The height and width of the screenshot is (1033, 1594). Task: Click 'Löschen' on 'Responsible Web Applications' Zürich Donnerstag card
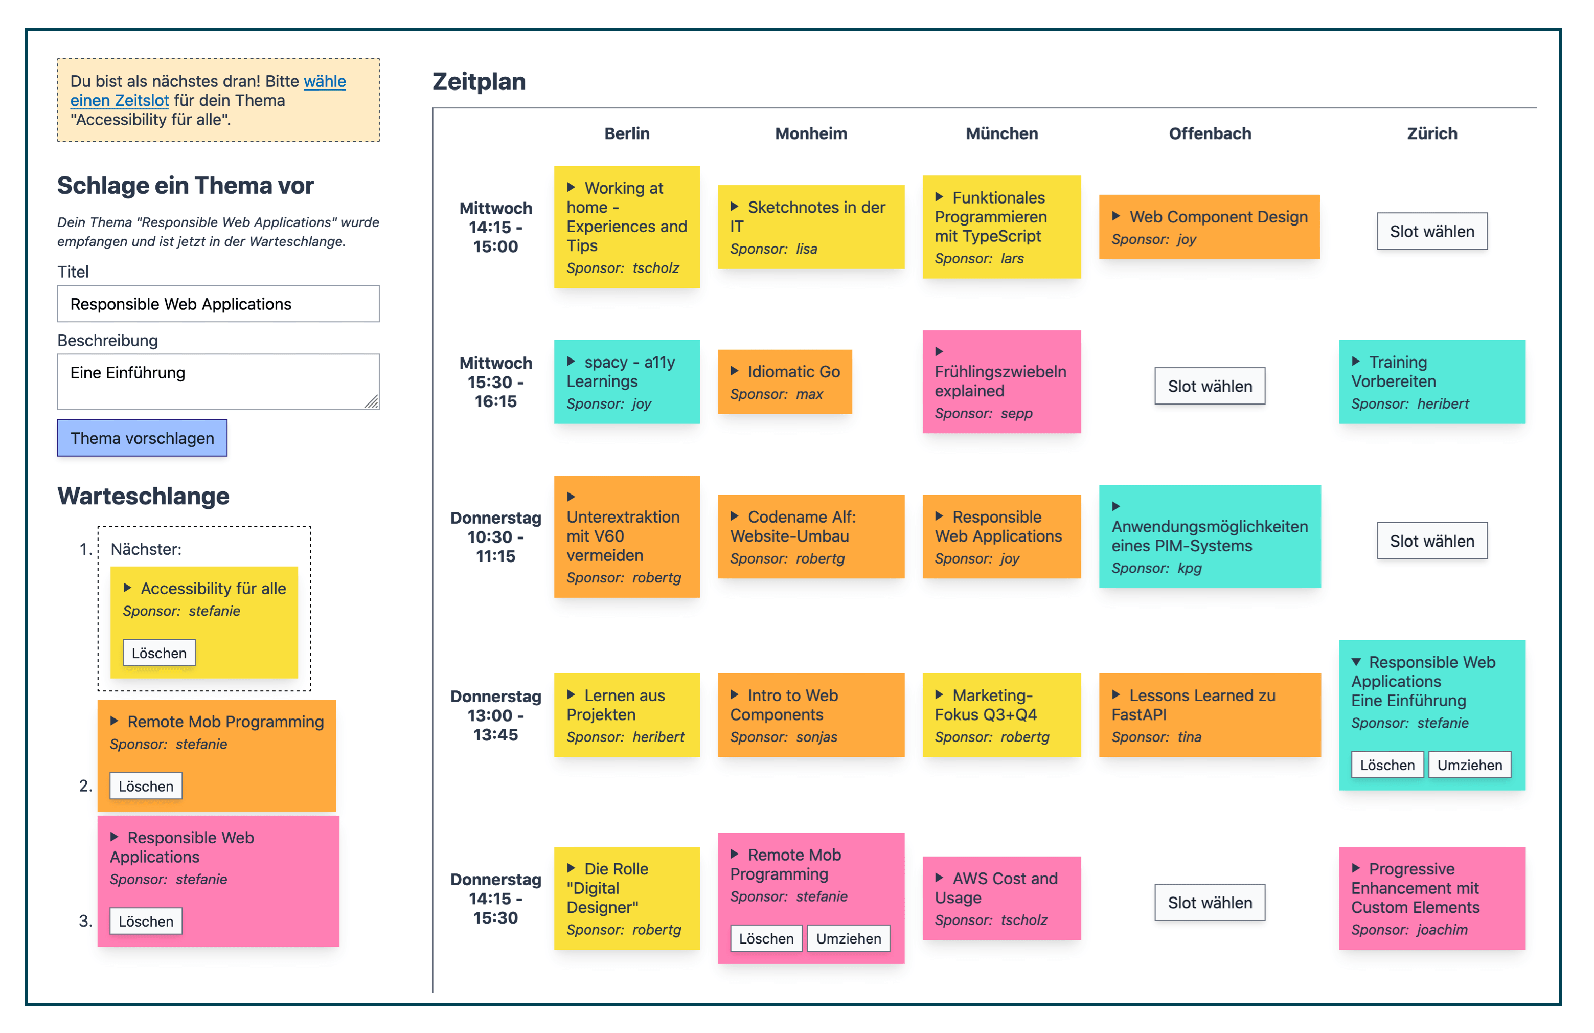click(x=1386, y=765)
